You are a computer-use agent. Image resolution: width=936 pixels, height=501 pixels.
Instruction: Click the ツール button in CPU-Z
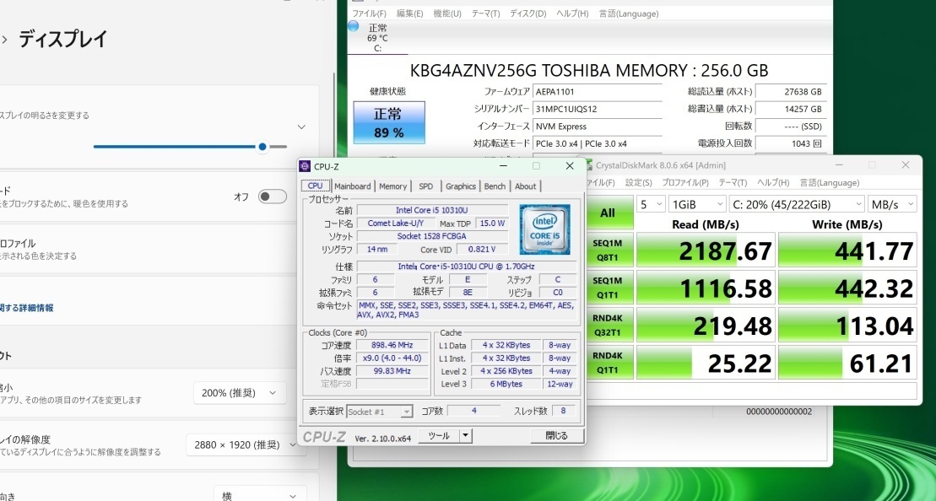pyautogui.click(x=439, y=436)
